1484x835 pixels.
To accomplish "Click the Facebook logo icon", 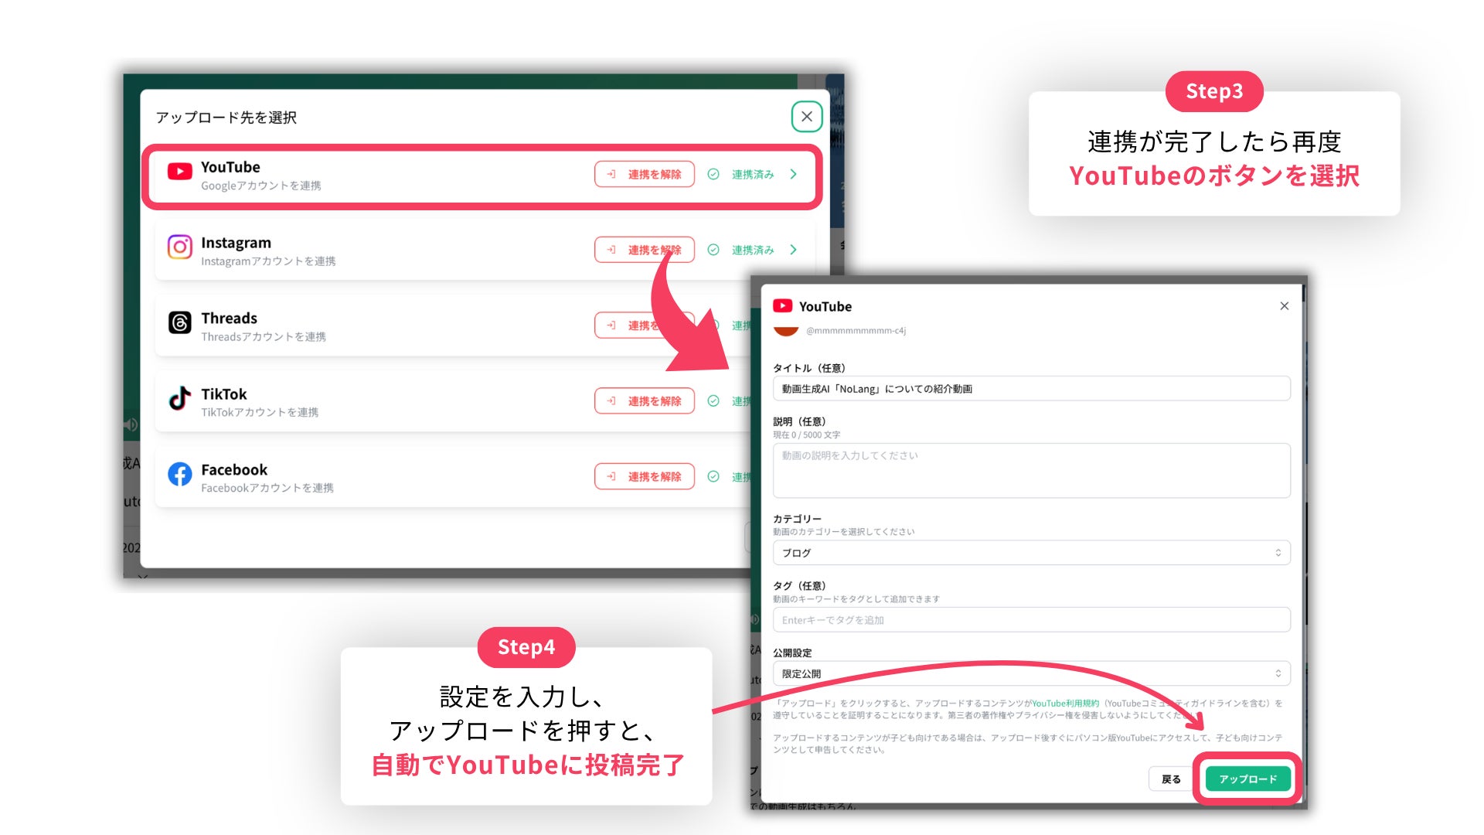I will 179,474.
